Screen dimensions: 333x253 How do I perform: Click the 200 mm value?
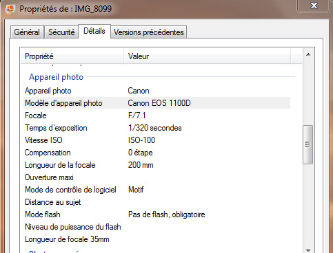[141, 165]
